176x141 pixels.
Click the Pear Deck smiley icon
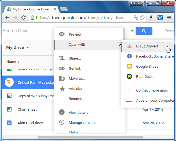pyautogui.click(x=129, y=76)
